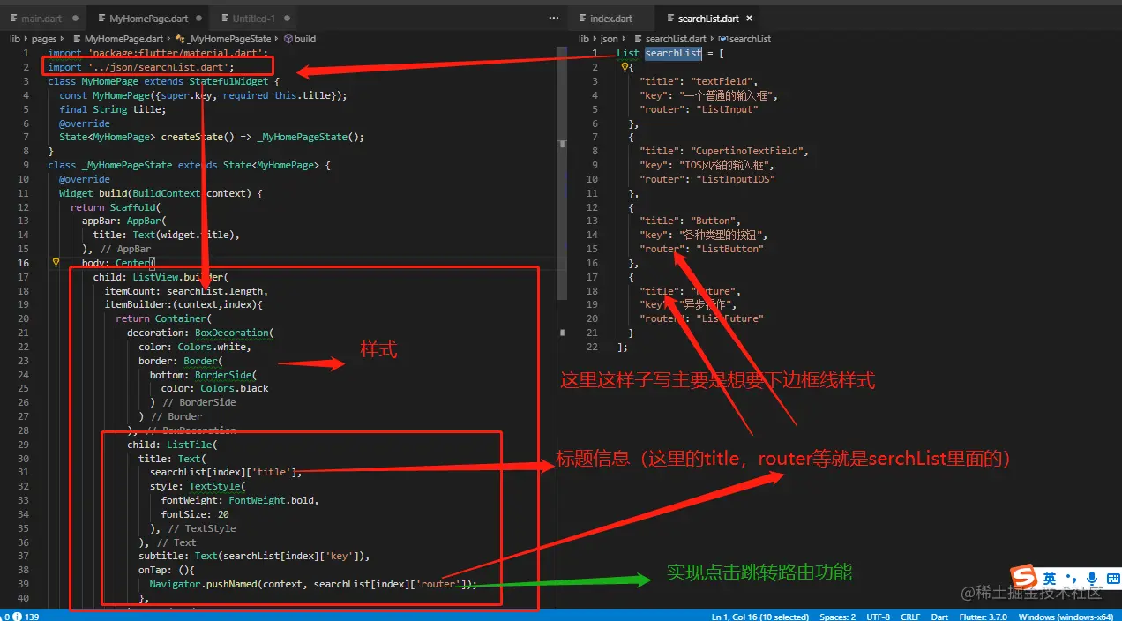Click the method cube icon beside build breadcrumb
This screenshot has width=1122, height=621.
(288, 39)
